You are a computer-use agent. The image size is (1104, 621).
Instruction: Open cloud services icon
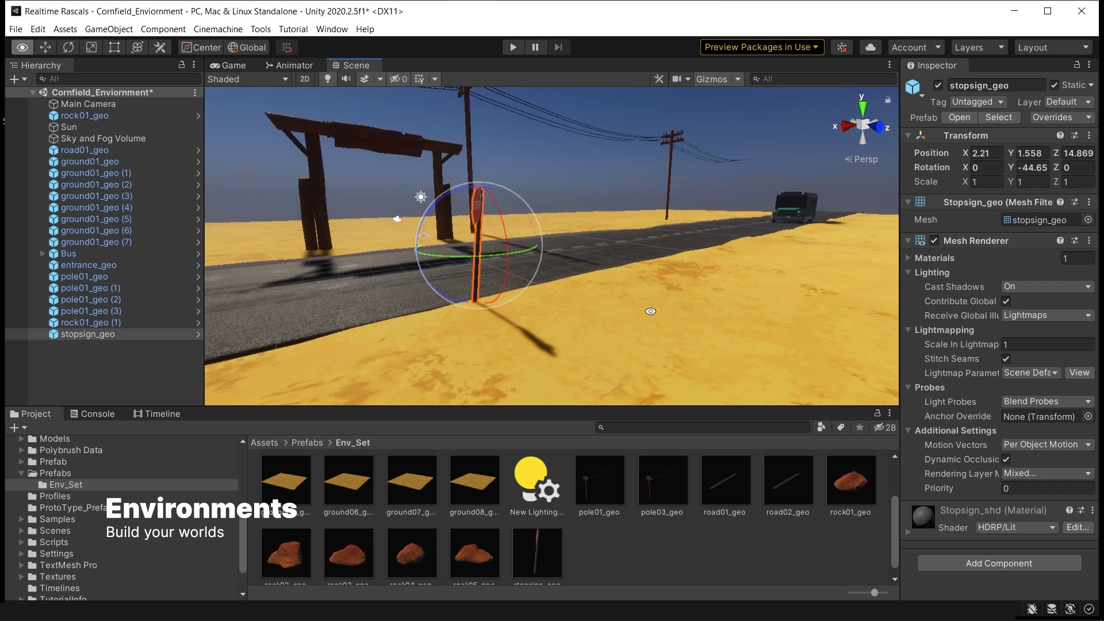[x=871, y=47]
